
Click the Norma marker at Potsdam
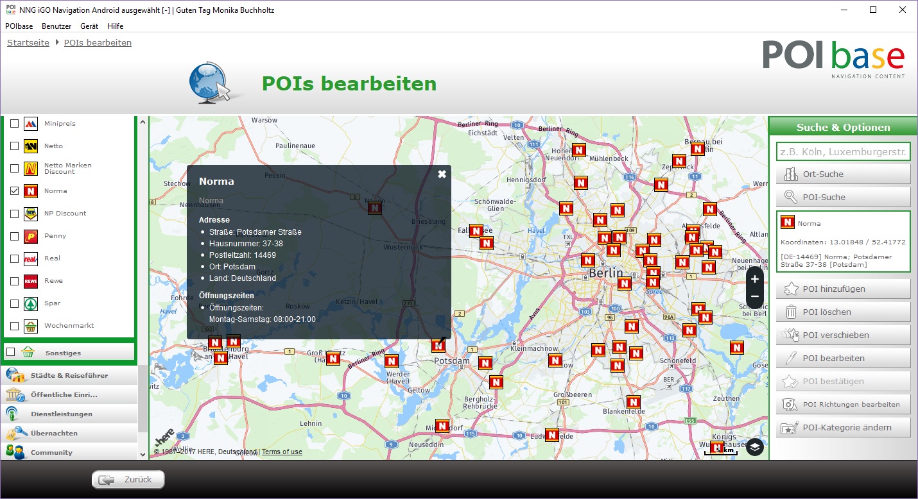coord(438,346)
